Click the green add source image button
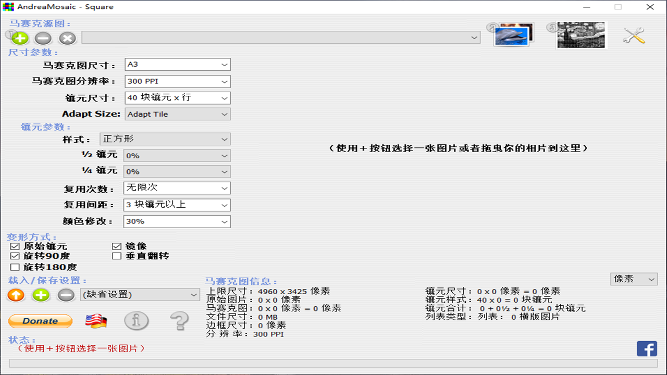This screenshot has height=375, width=667. tap(19, 38)
